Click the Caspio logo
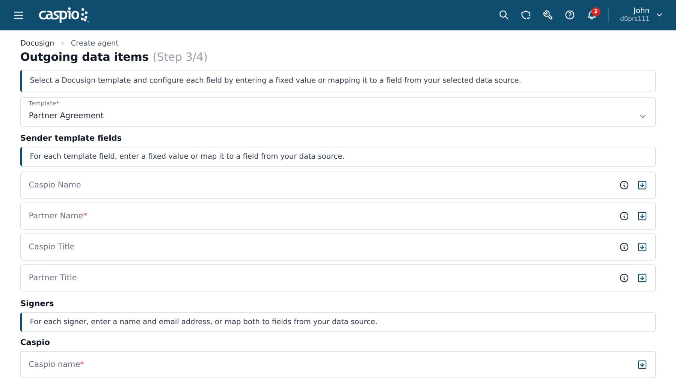This screenshot has width=676, height=380. tap(64, 15)
